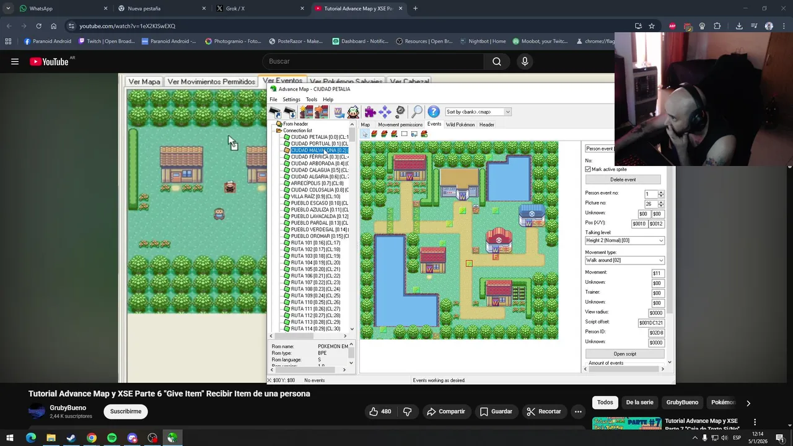The image size is (793, 446).
Task: Open the Tools menu in Advance Map
Action: (312, 100)
